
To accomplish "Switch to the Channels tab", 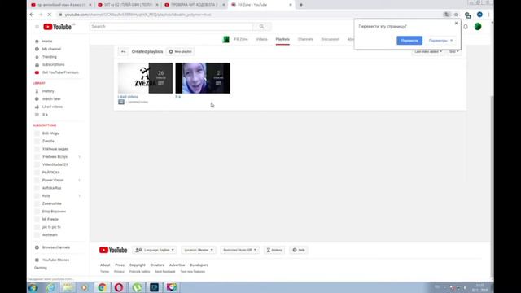I will 305,39.
